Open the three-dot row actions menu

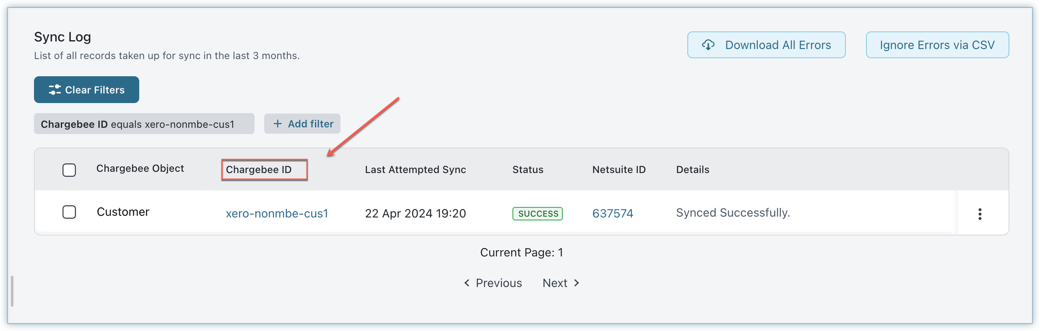coord(980,214)
